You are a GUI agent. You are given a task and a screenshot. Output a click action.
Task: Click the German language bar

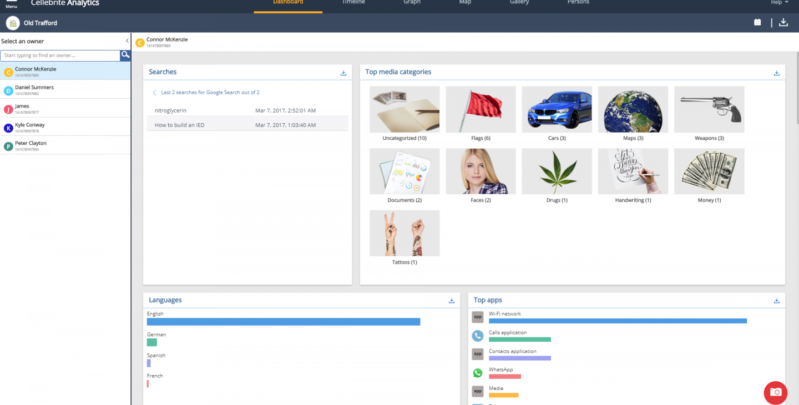click(x=152, y=342)
